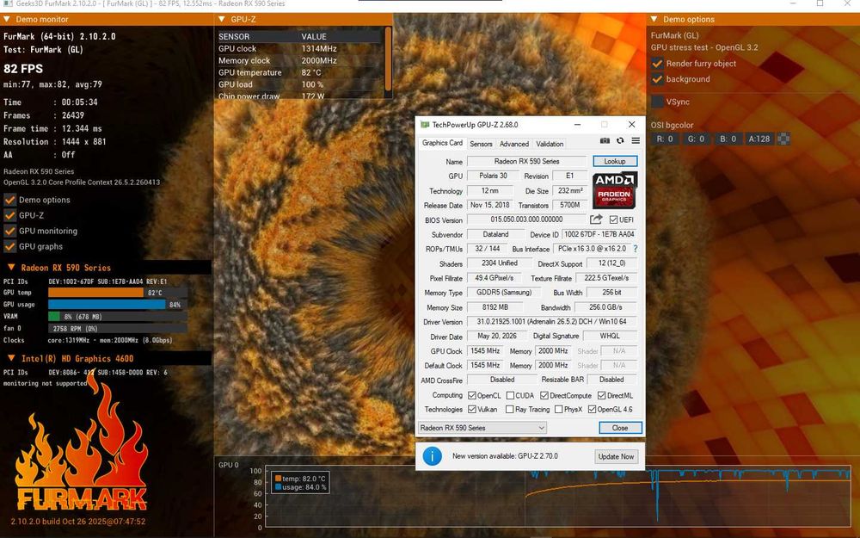Click the GPU-Z sensor list scrollbar

(x=389, y=59)
